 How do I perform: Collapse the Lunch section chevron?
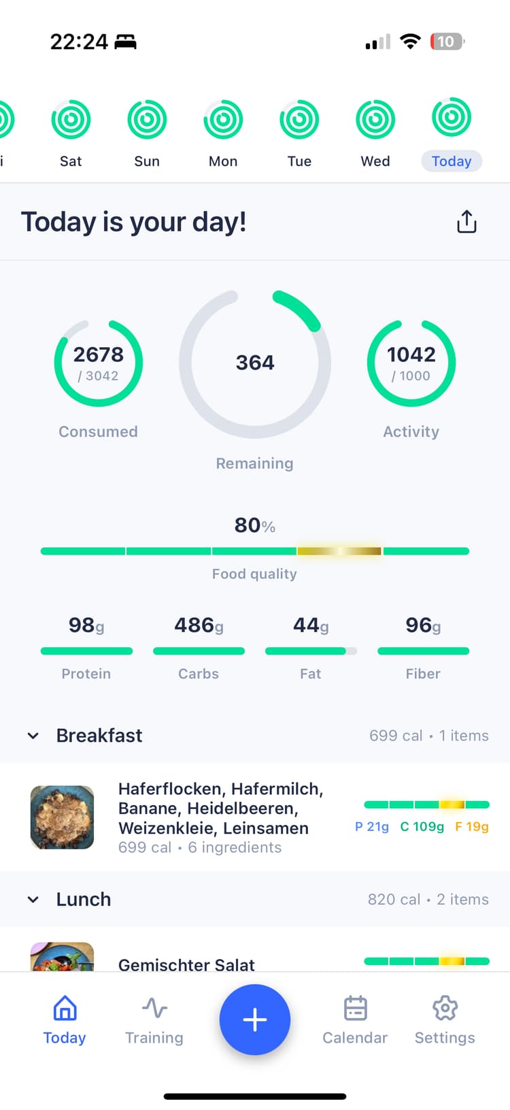[33, 900]
